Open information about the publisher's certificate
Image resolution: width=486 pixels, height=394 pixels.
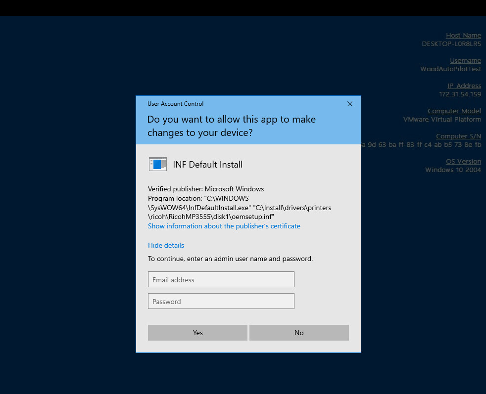pos(224,226)
